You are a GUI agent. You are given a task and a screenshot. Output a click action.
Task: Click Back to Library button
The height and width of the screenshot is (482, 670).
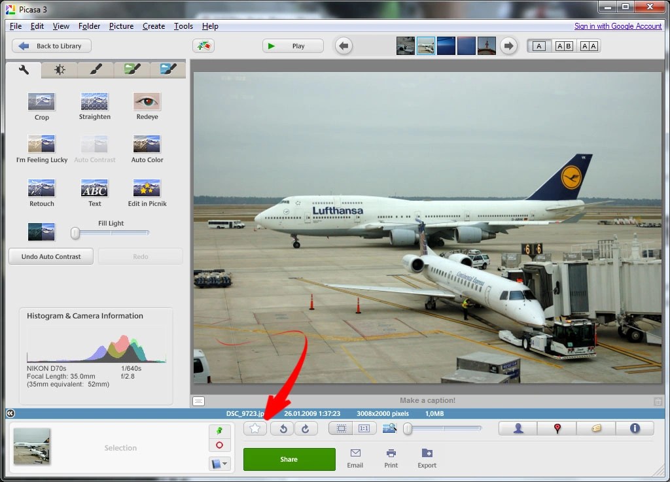pos(51,46)
